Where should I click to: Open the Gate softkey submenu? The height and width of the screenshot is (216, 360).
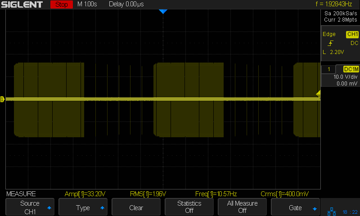click(x=295, y=207)
